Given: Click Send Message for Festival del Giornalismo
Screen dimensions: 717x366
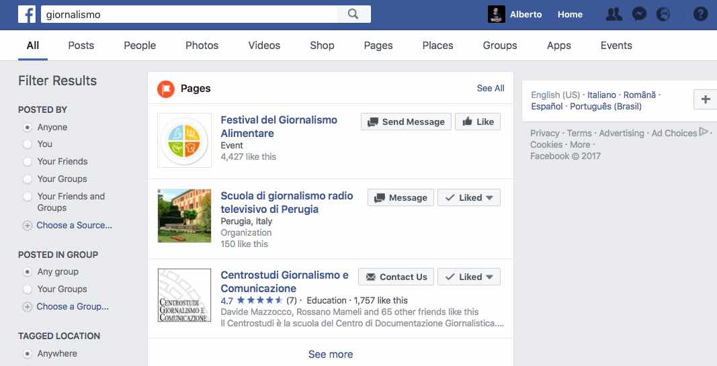Looking at the screenshot, I should (406, 122).
